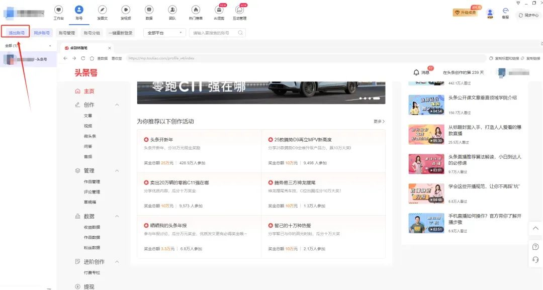Open 账号管理 account management
The height and width of the screenshot is (290, 543).
coord(67,33)
